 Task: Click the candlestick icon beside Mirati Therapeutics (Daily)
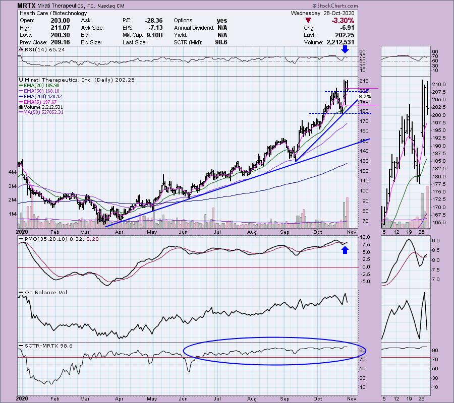click(x=21, y=80)
